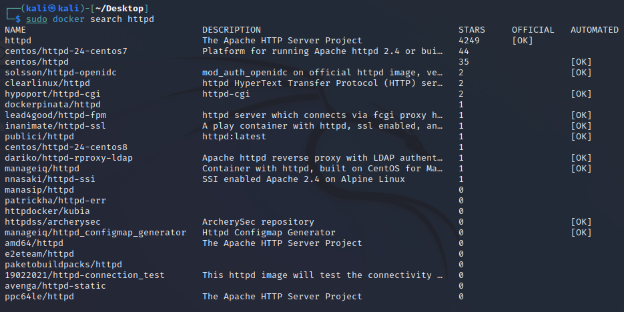The image size is (624, 312).
Task: Click the description starting 'This httpd image will test'
Action: [322, 275]
